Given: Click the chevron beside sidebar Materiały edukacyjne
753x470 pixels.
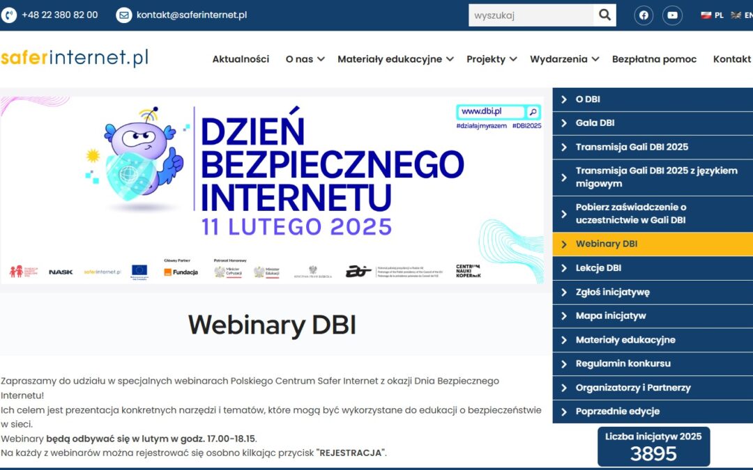Looking at the screenshot, I should point(564,340).
